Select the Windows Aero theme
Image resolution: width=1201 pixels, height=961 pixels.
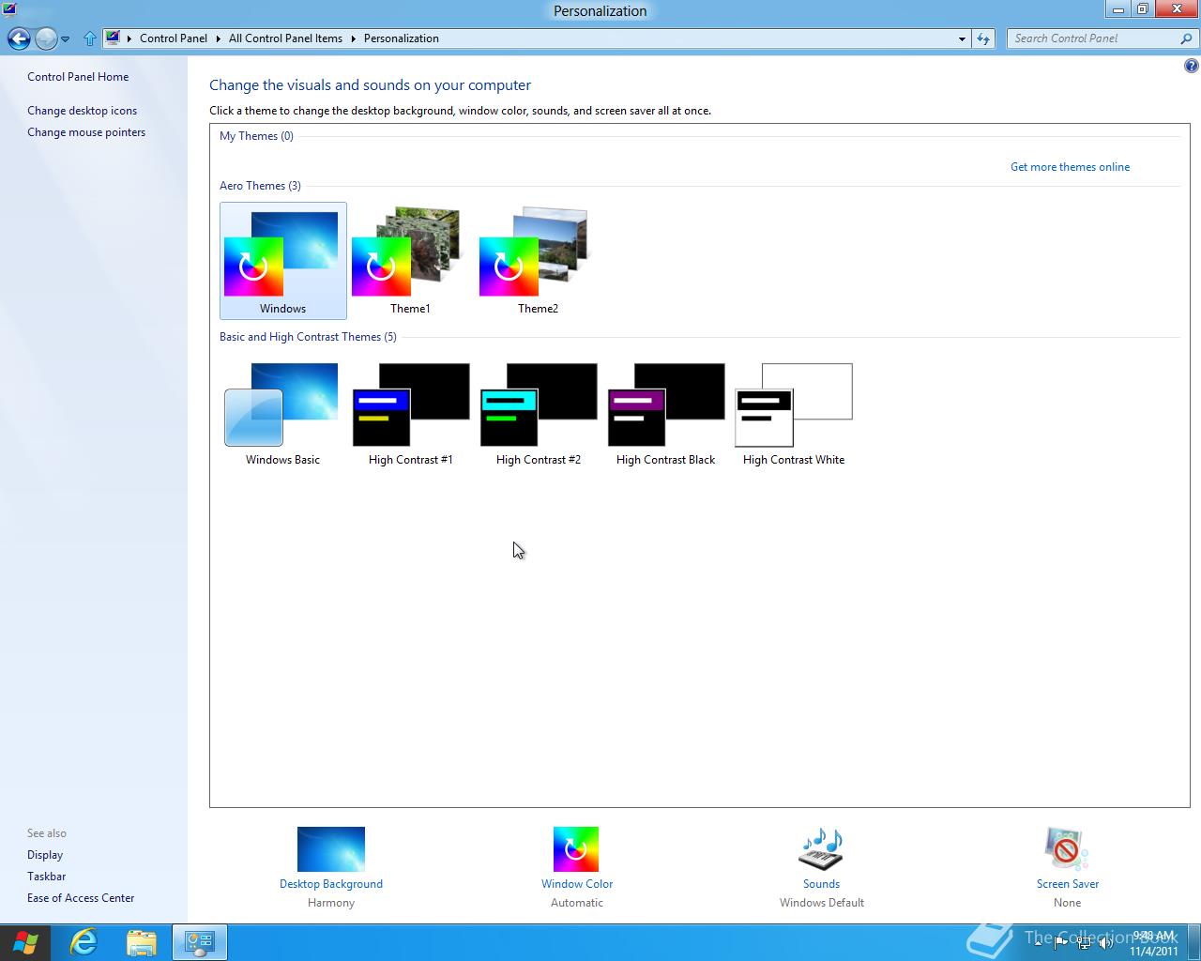pos(282,261)
